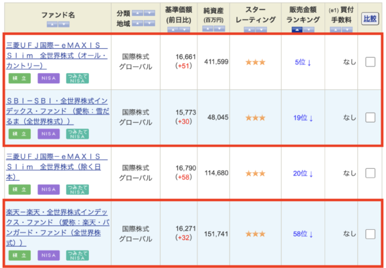This screenshot has width=386, height=268.
Task: Select compare checkbox for 楽天・バンガード fund
Action: [x=370, y=234]
